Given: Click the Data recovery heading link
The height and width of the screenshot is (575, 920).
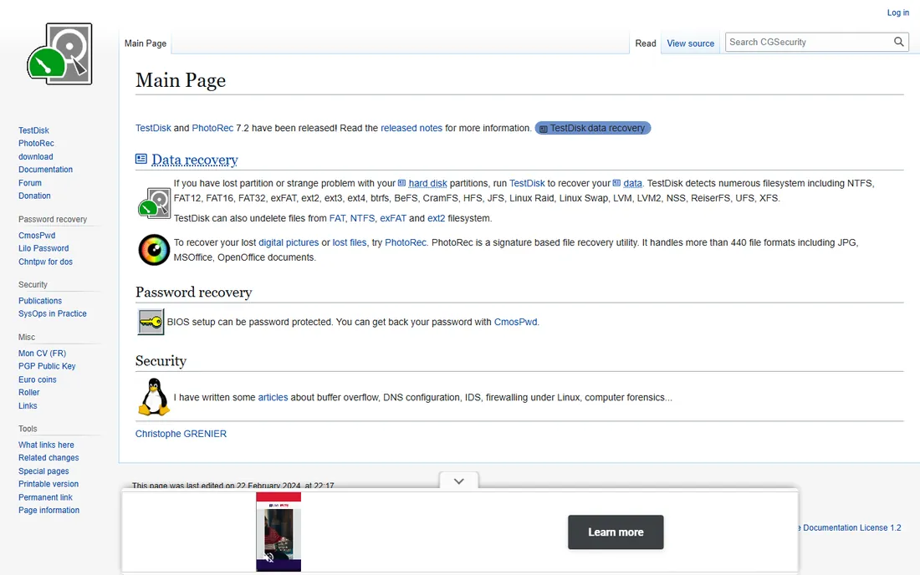Looking at the screenshot, I should [x=195, y=160].
